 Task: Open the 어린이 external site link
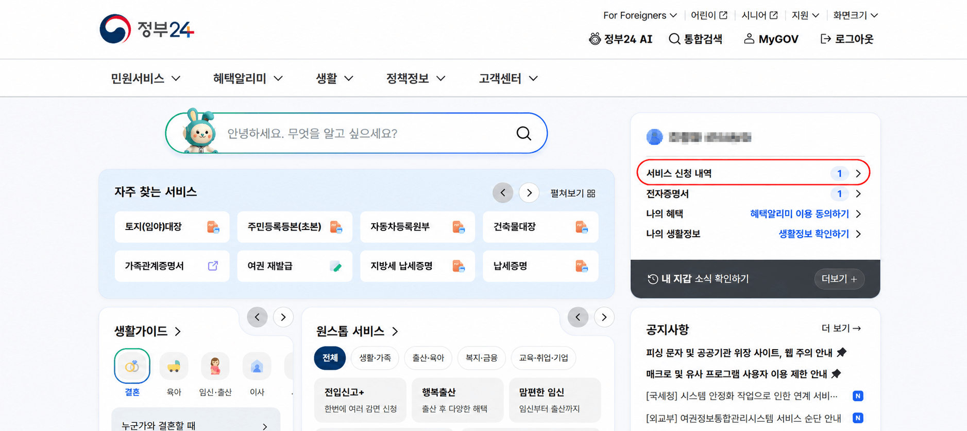pyautogui.click(x=709, y=15)
